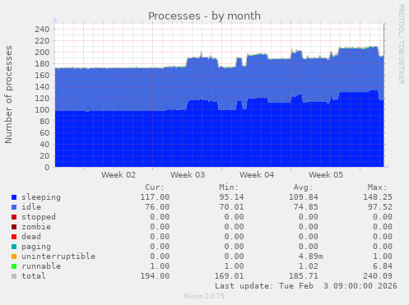Click the 'runnable' legend label
The width and height of the screenshot is (409, 305).
click(x=41, y=266)
